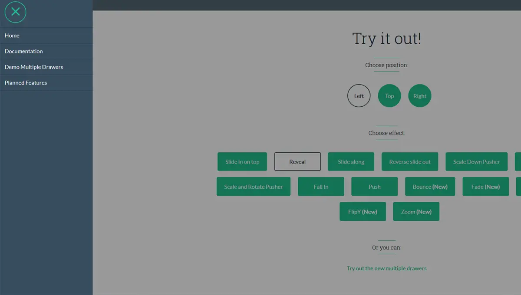
Task: Try the Bounce (New) effect
Action: click(430, 186)
